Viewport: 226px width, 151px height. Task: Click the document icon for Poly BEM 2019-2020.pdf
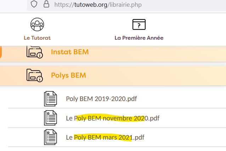point(51,99)
